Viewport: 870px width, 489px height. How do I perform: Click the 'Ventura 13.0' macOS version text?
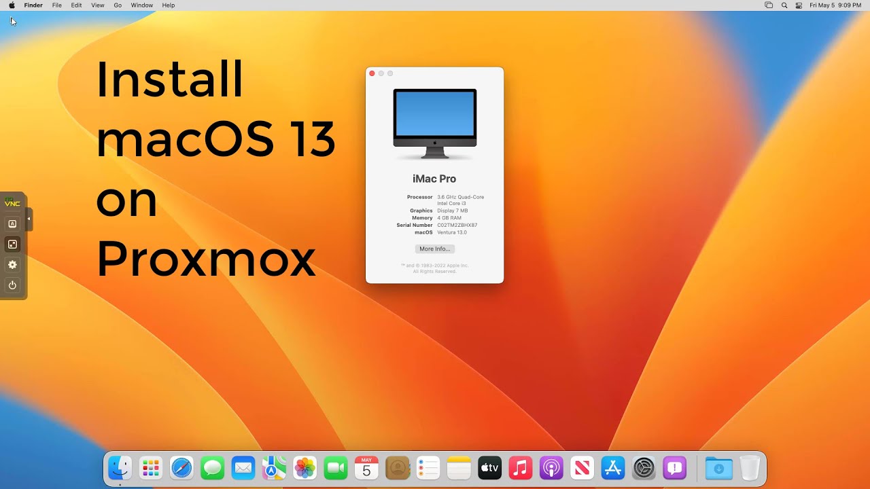(452, 232)
